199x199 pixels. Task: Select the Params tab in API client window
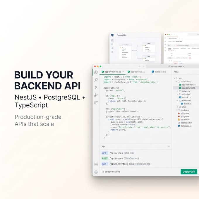169,48
